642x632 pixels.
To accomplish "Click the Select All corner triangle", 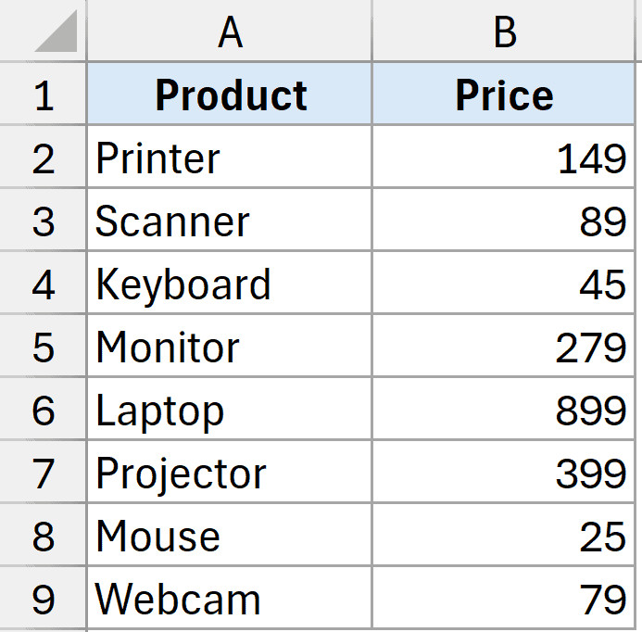I will [x=56, y=34].
